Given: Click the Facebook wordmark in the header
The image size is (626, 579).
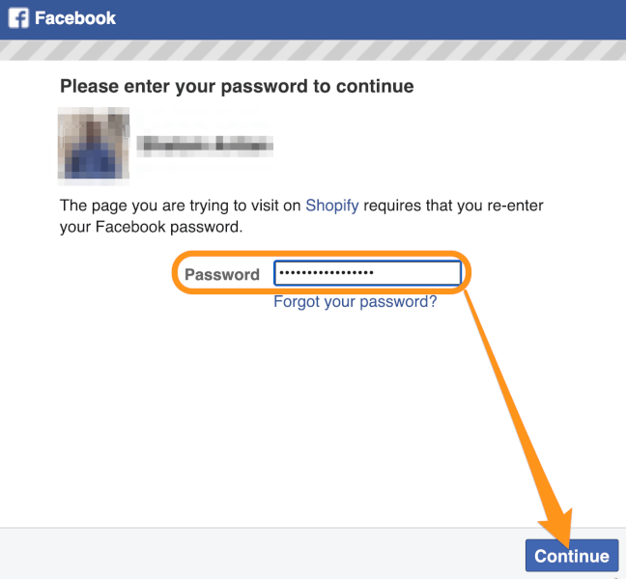Looking at the screenshot, I should (75, 18).
